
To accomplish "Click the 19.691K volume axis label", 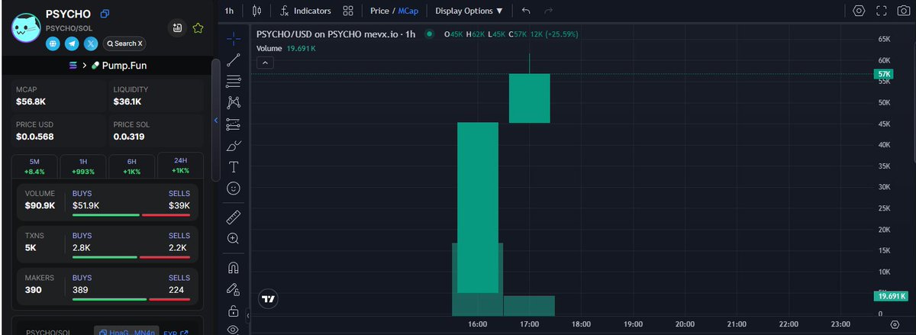I will coord(890,296).
